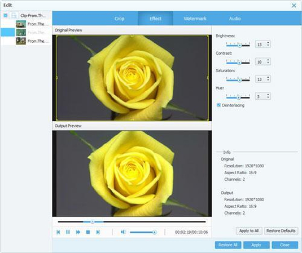Click the Apply to All button
Image resolution: width=302 pixels, height=253 pixels.
click(249, 230)
